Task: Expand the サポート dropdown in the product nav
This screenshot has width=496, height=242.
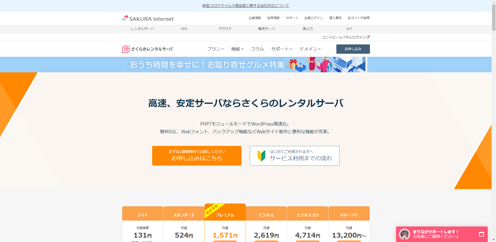Action: coord(282,49)
